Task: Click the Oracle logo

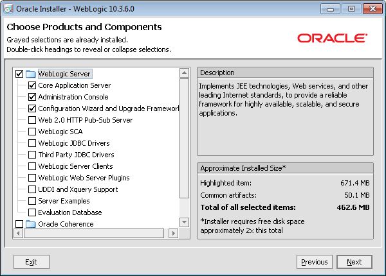Action: 333,38
